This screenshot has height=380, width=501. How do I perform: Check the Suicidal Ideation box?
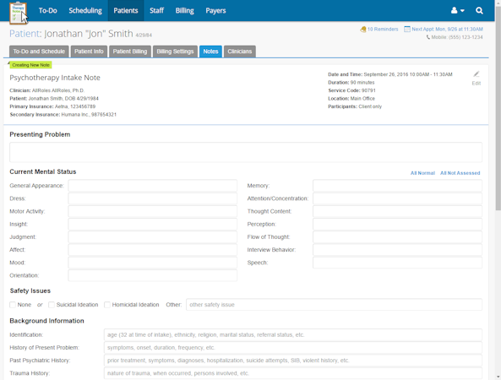pyautogui.click(x=52, y=305)
